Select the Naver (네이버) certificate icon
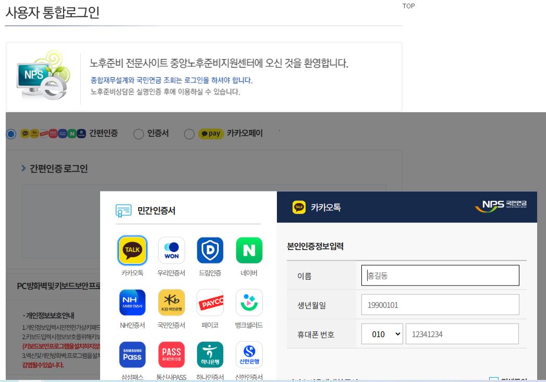The width and height of the screenshot is (546, 382). tap(249, 250)
